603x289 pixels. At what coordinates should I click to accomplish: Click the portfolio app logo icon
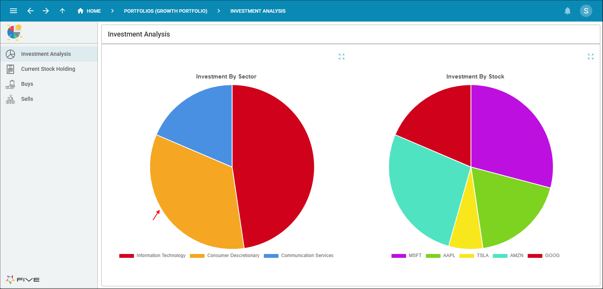(x=15, y=32)
